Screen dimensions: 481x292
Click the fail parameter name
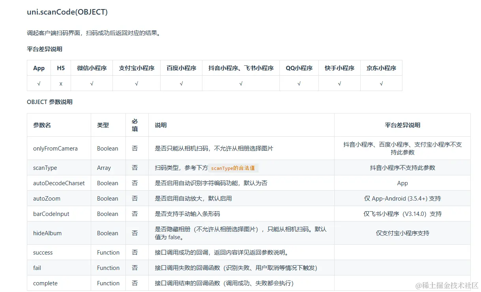pyautogui.click(x=37, y=268)
